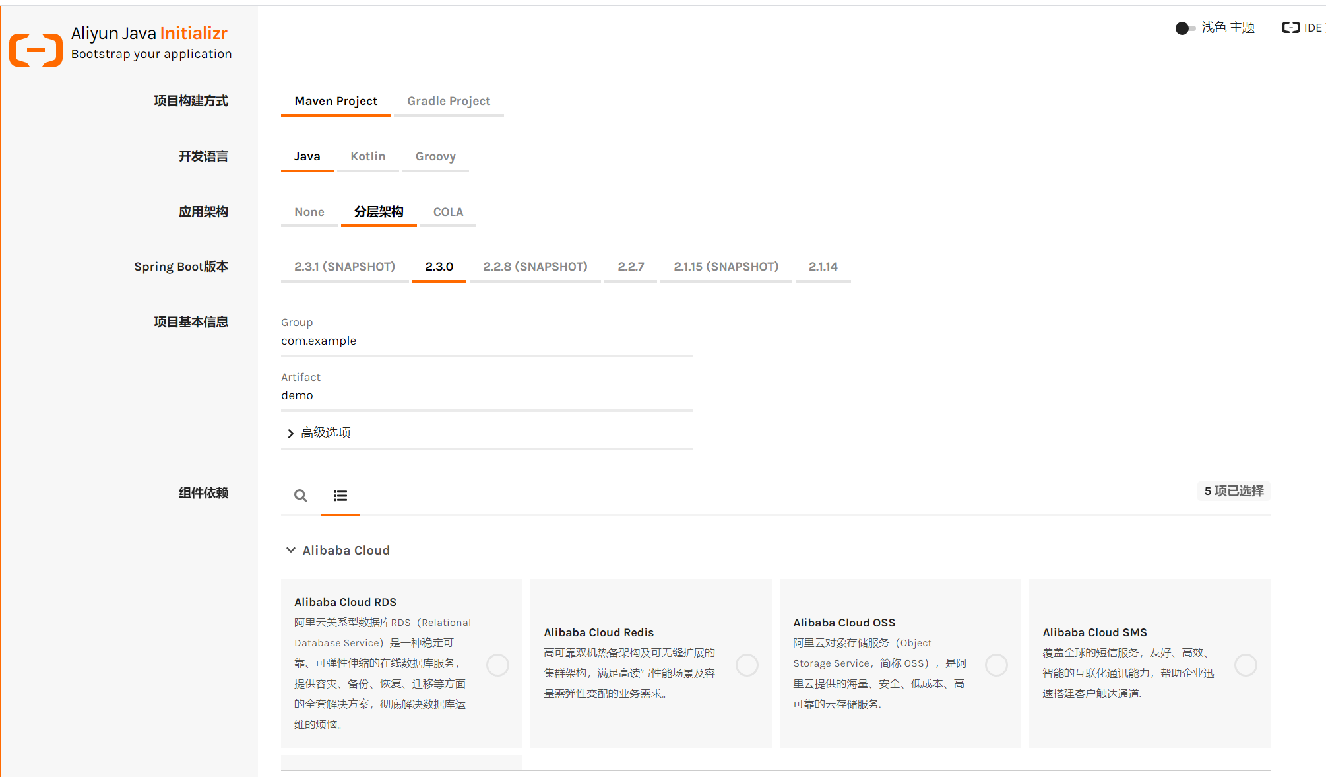This screenshot has height=777, width=1326.
Task: Choose the Gradle Project tab
Action: pos(449,101)
